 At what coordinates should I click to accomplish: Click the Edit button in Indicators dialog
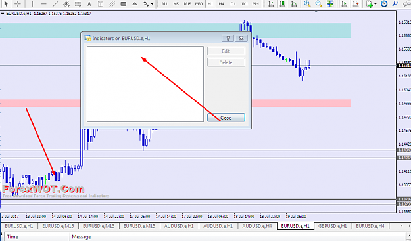click(226, 51)
